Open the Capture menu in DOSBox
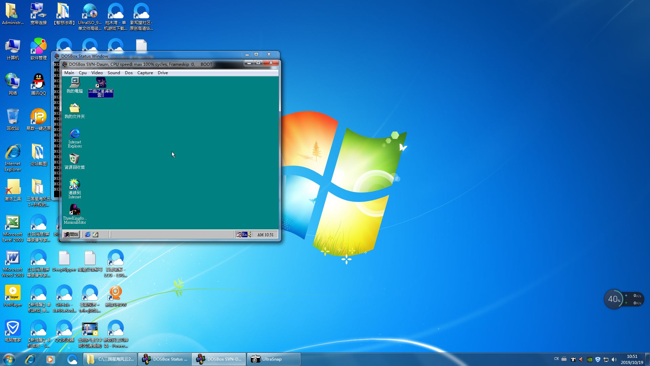 pyautogui.click(x=145, y=73)
